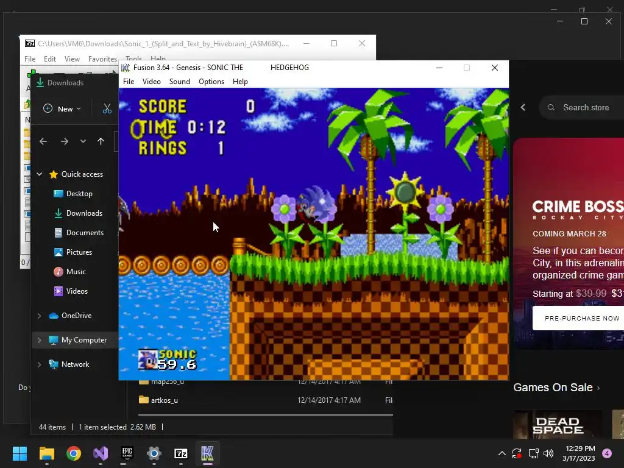Open the Help menu in Fusion
This screenshot has height=468, width=624.
click(240, 82)
